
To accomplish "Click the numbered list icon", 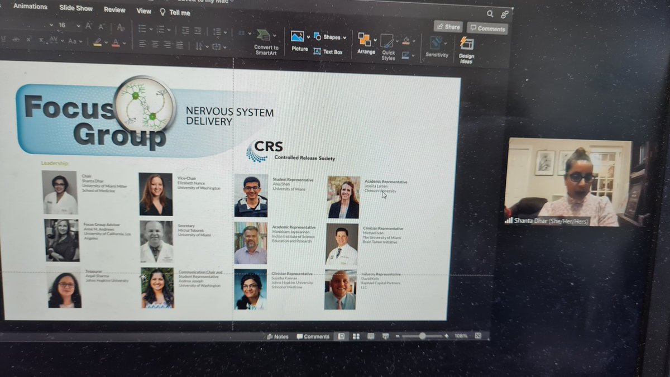I will coord(160,29).
